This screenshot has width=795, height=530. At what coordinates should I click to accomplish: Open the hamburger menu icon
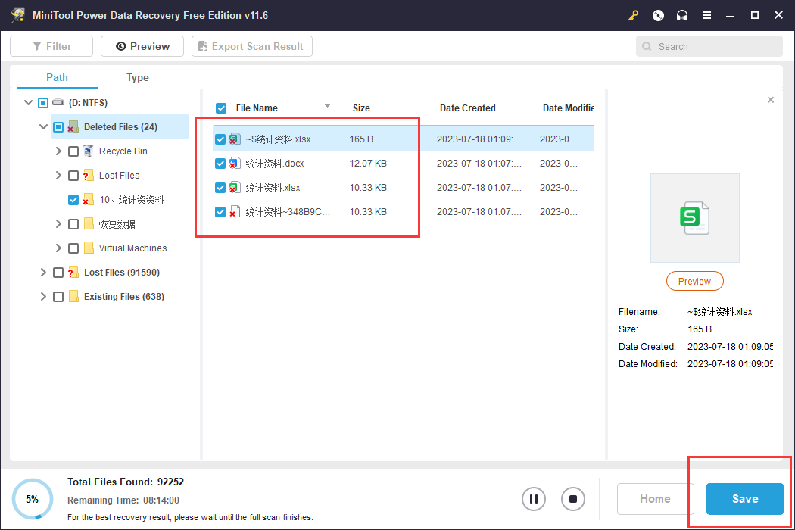[x=706, y=15]
